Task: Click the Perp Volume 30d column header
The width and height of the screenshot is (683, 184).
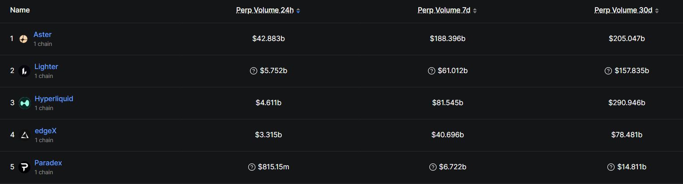Action: tap(623, 10)
